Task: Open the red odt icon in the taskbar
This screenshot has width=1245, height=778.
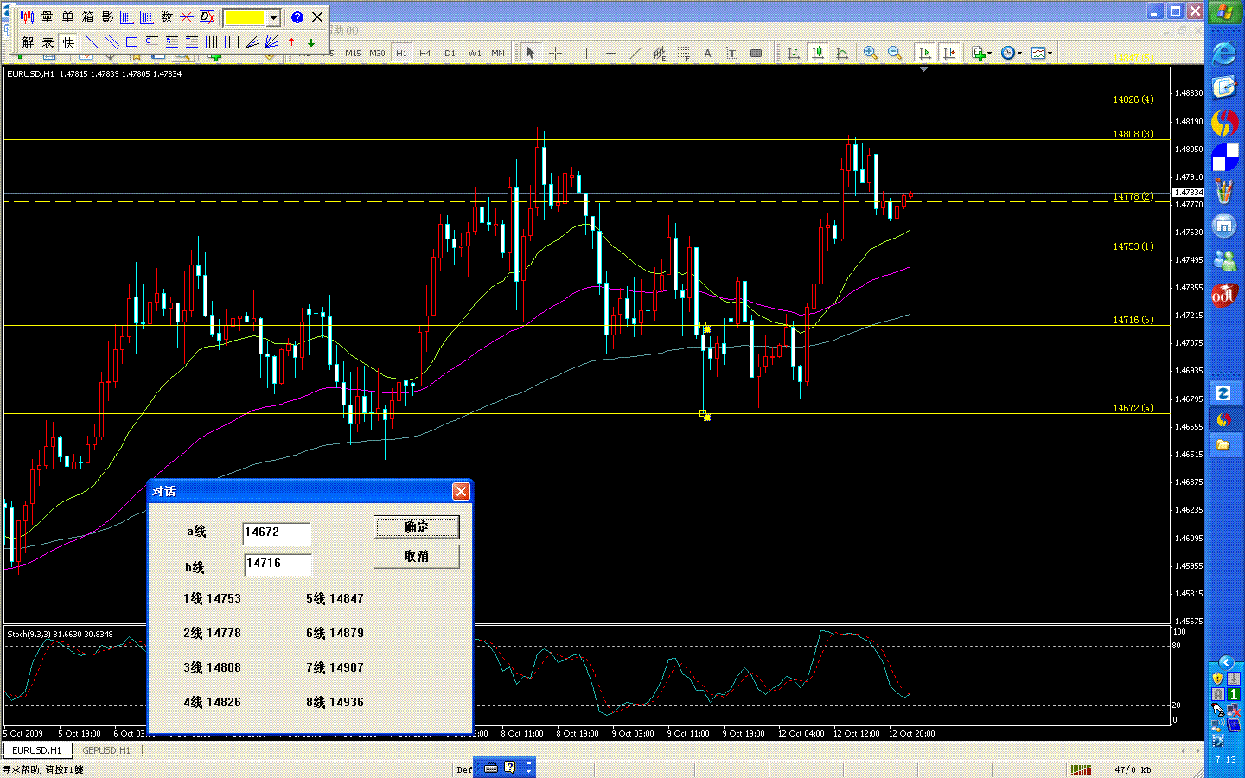Action: pos(1223,296)
